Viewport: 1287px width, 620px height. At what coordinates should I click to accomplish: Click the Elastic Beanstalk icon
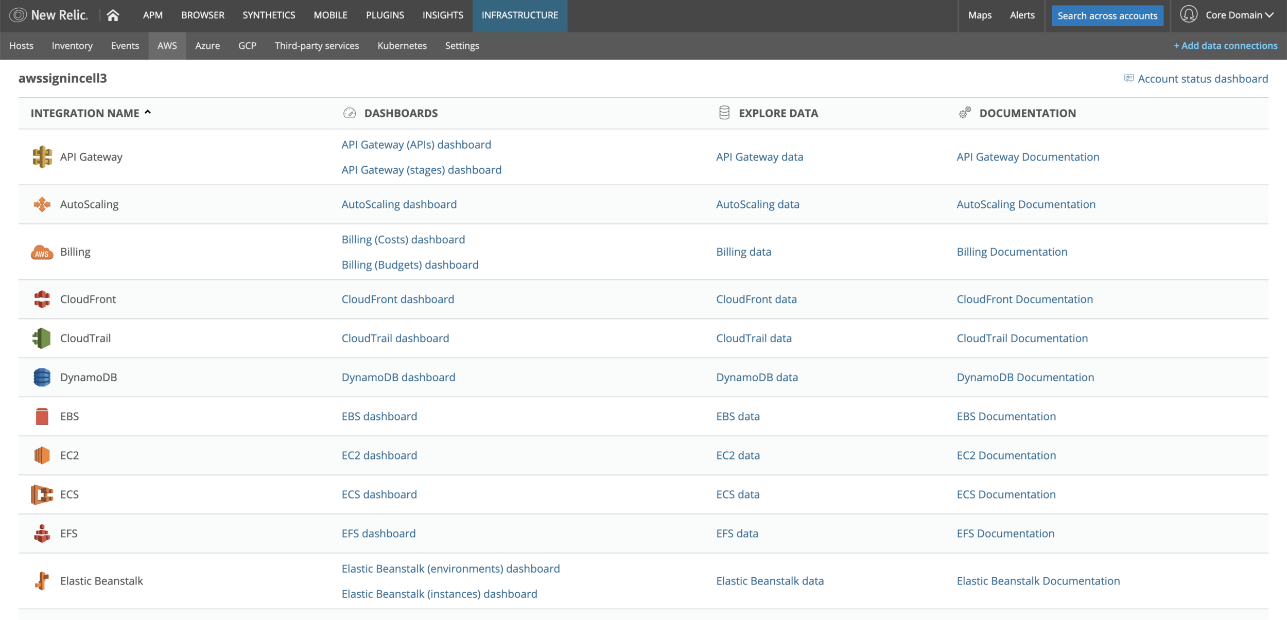(x=42, y=581)
